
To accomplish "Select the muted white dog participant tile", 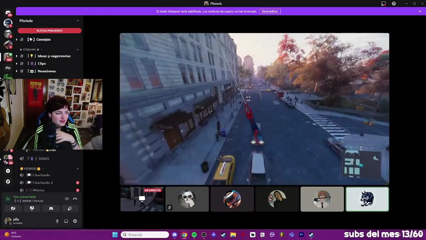I will point(187,199).
